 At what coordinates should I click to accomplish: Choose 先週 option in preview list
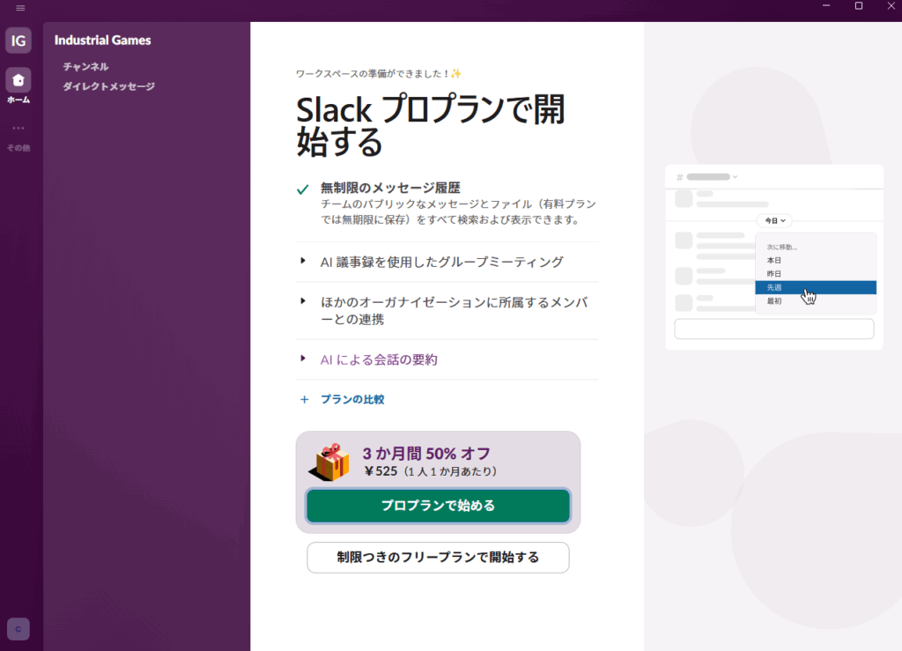pos(775,287)
